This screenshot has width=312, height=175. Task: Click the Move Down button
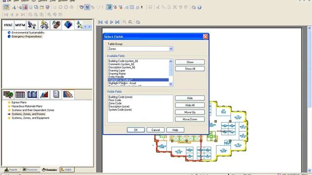[190, 119]
